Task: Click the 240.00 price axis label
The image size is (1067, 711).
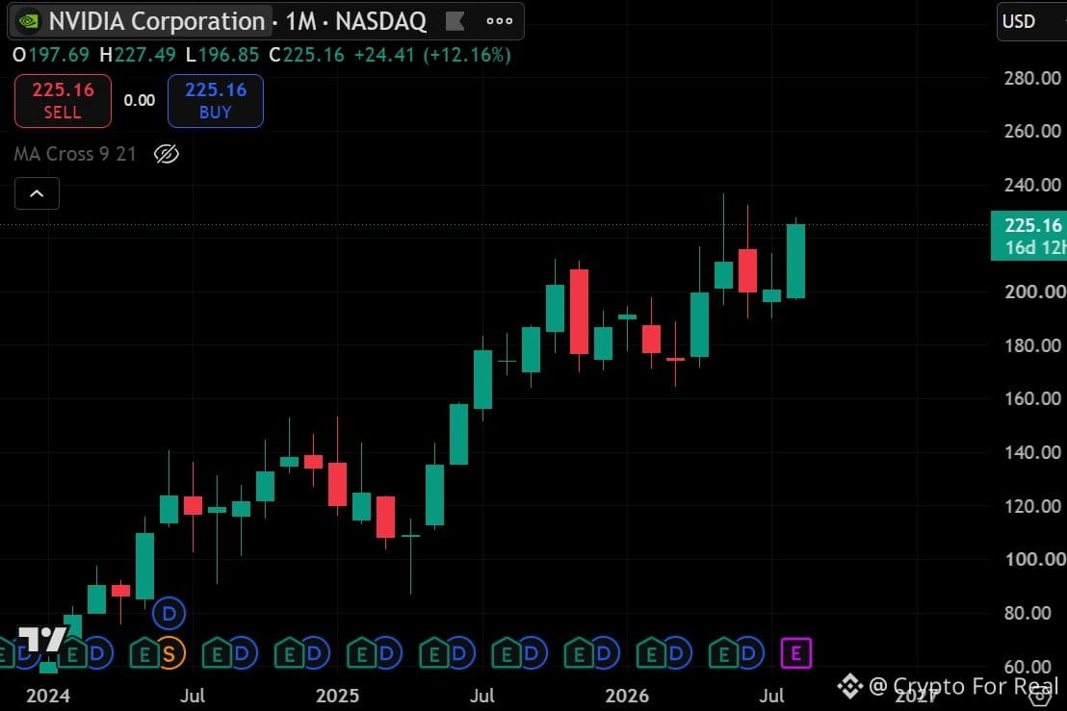Action: coord(1031,185)
